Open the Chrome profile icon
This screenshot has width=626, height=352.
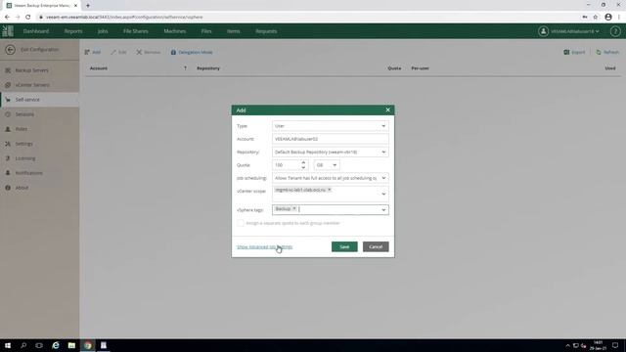608,18
